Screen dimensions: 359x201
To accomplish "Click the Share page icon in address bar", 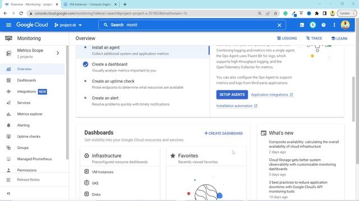I will click(x=268, y=13).
